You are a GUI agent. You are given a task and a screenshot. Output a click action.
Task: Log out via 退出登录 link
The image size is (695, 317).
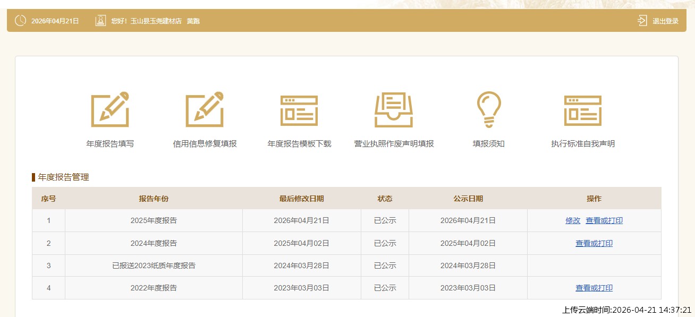665,21
